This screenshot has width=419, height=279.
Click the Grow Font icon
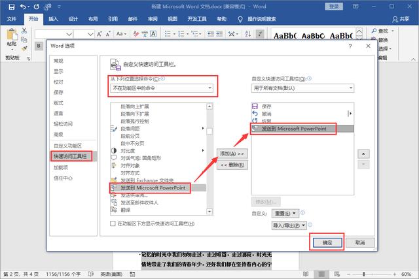tap(100, 34)
